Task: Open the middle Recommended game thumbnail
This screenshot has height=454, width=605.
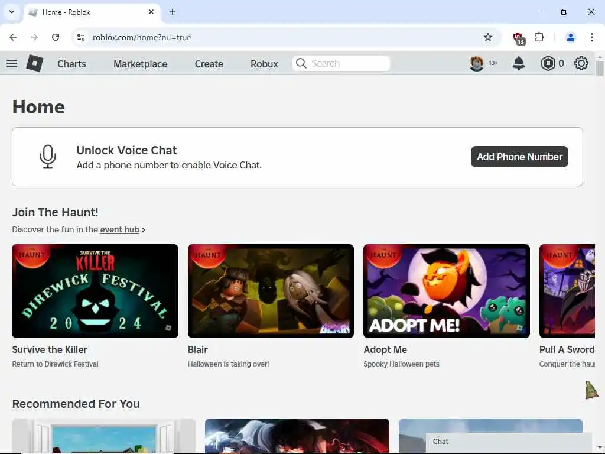Action: (297, 436)
